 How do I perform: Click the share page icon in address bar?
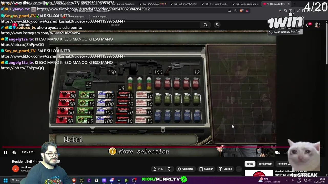[235, 11]
